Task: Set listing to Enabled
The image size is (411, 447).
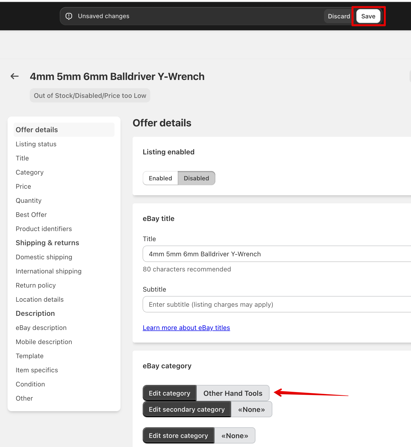Action: click(x=160, y=178)
